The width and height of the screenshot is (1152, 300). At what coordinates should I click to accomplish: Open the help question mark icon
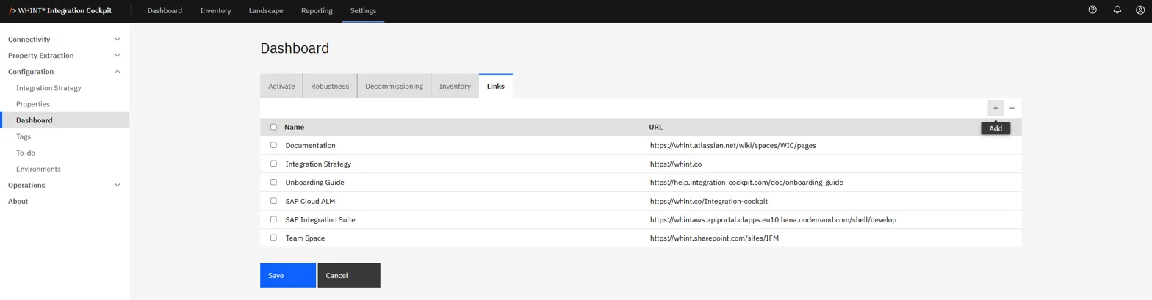click(x=1092, y=10)
